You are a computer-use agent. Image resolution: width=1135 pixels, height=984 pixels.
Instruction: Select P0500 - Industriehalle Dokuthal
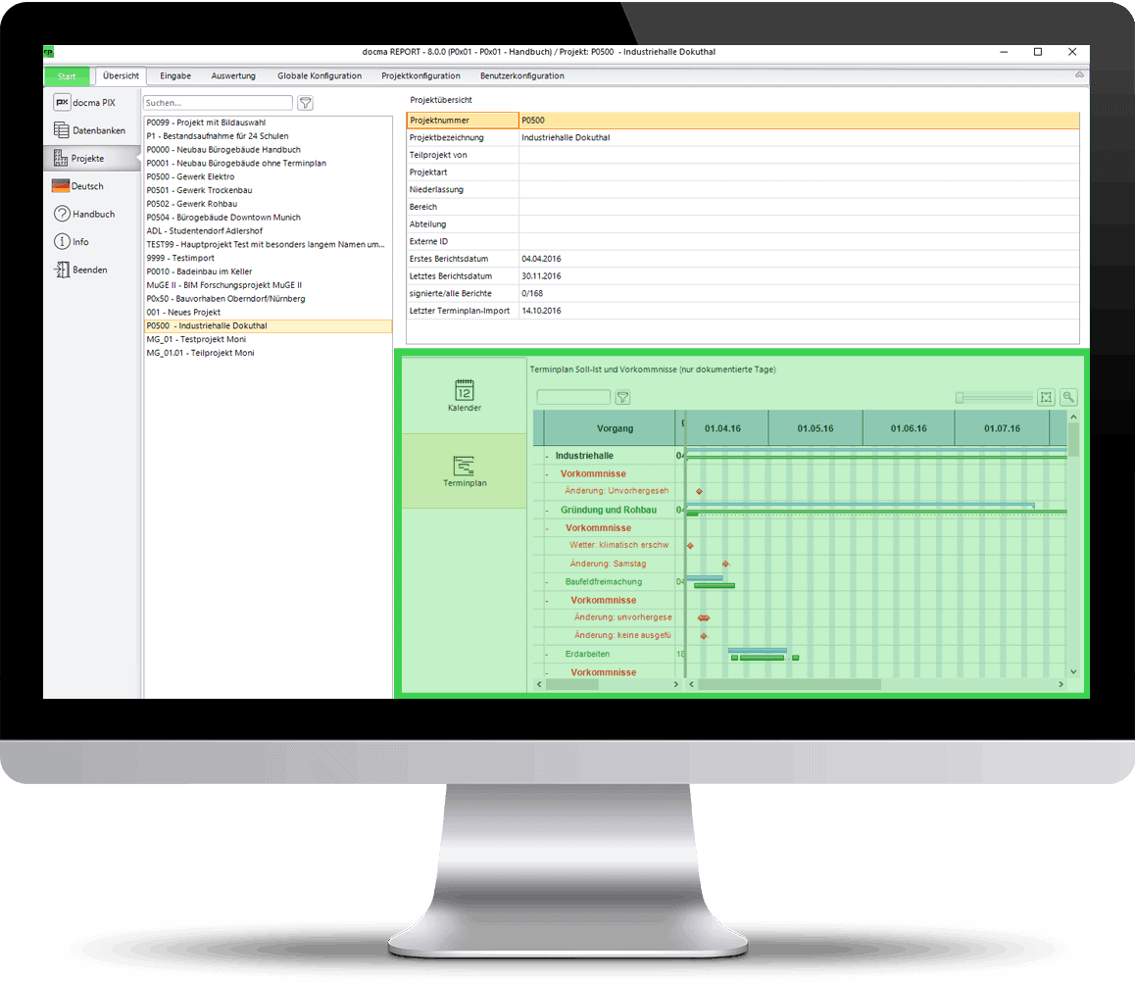pyautogui.click(x=268, y=325)
